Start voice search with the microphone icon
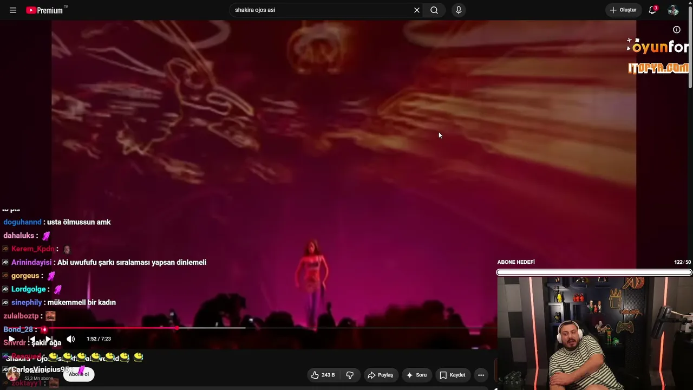The height and width of the screenshot is (390, 693). 459,10
